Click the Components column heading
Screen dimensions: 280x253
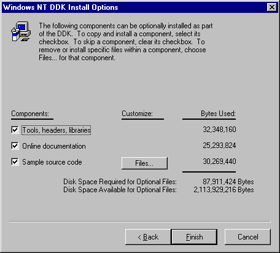point(30,114)
